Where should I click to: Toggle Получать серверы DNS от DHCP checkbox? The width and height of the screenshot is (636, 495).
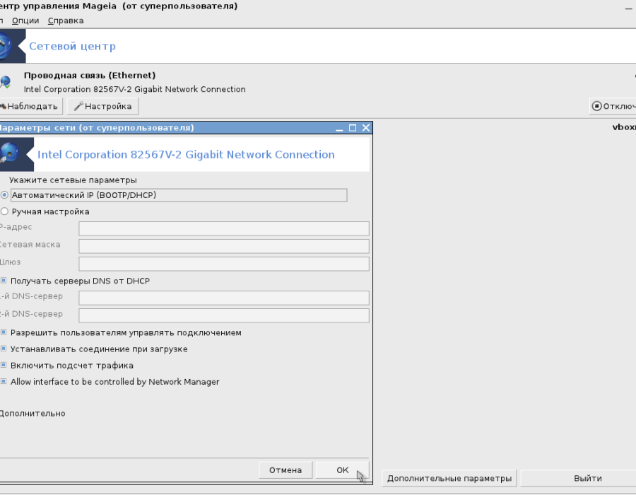4,281
